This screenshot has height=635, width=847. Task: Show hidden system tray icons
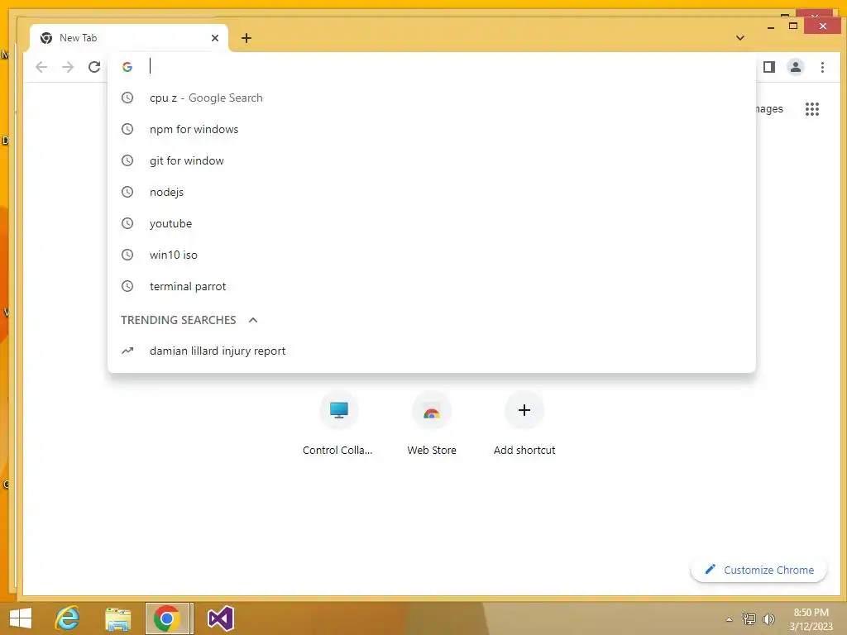tap(729, 619)
